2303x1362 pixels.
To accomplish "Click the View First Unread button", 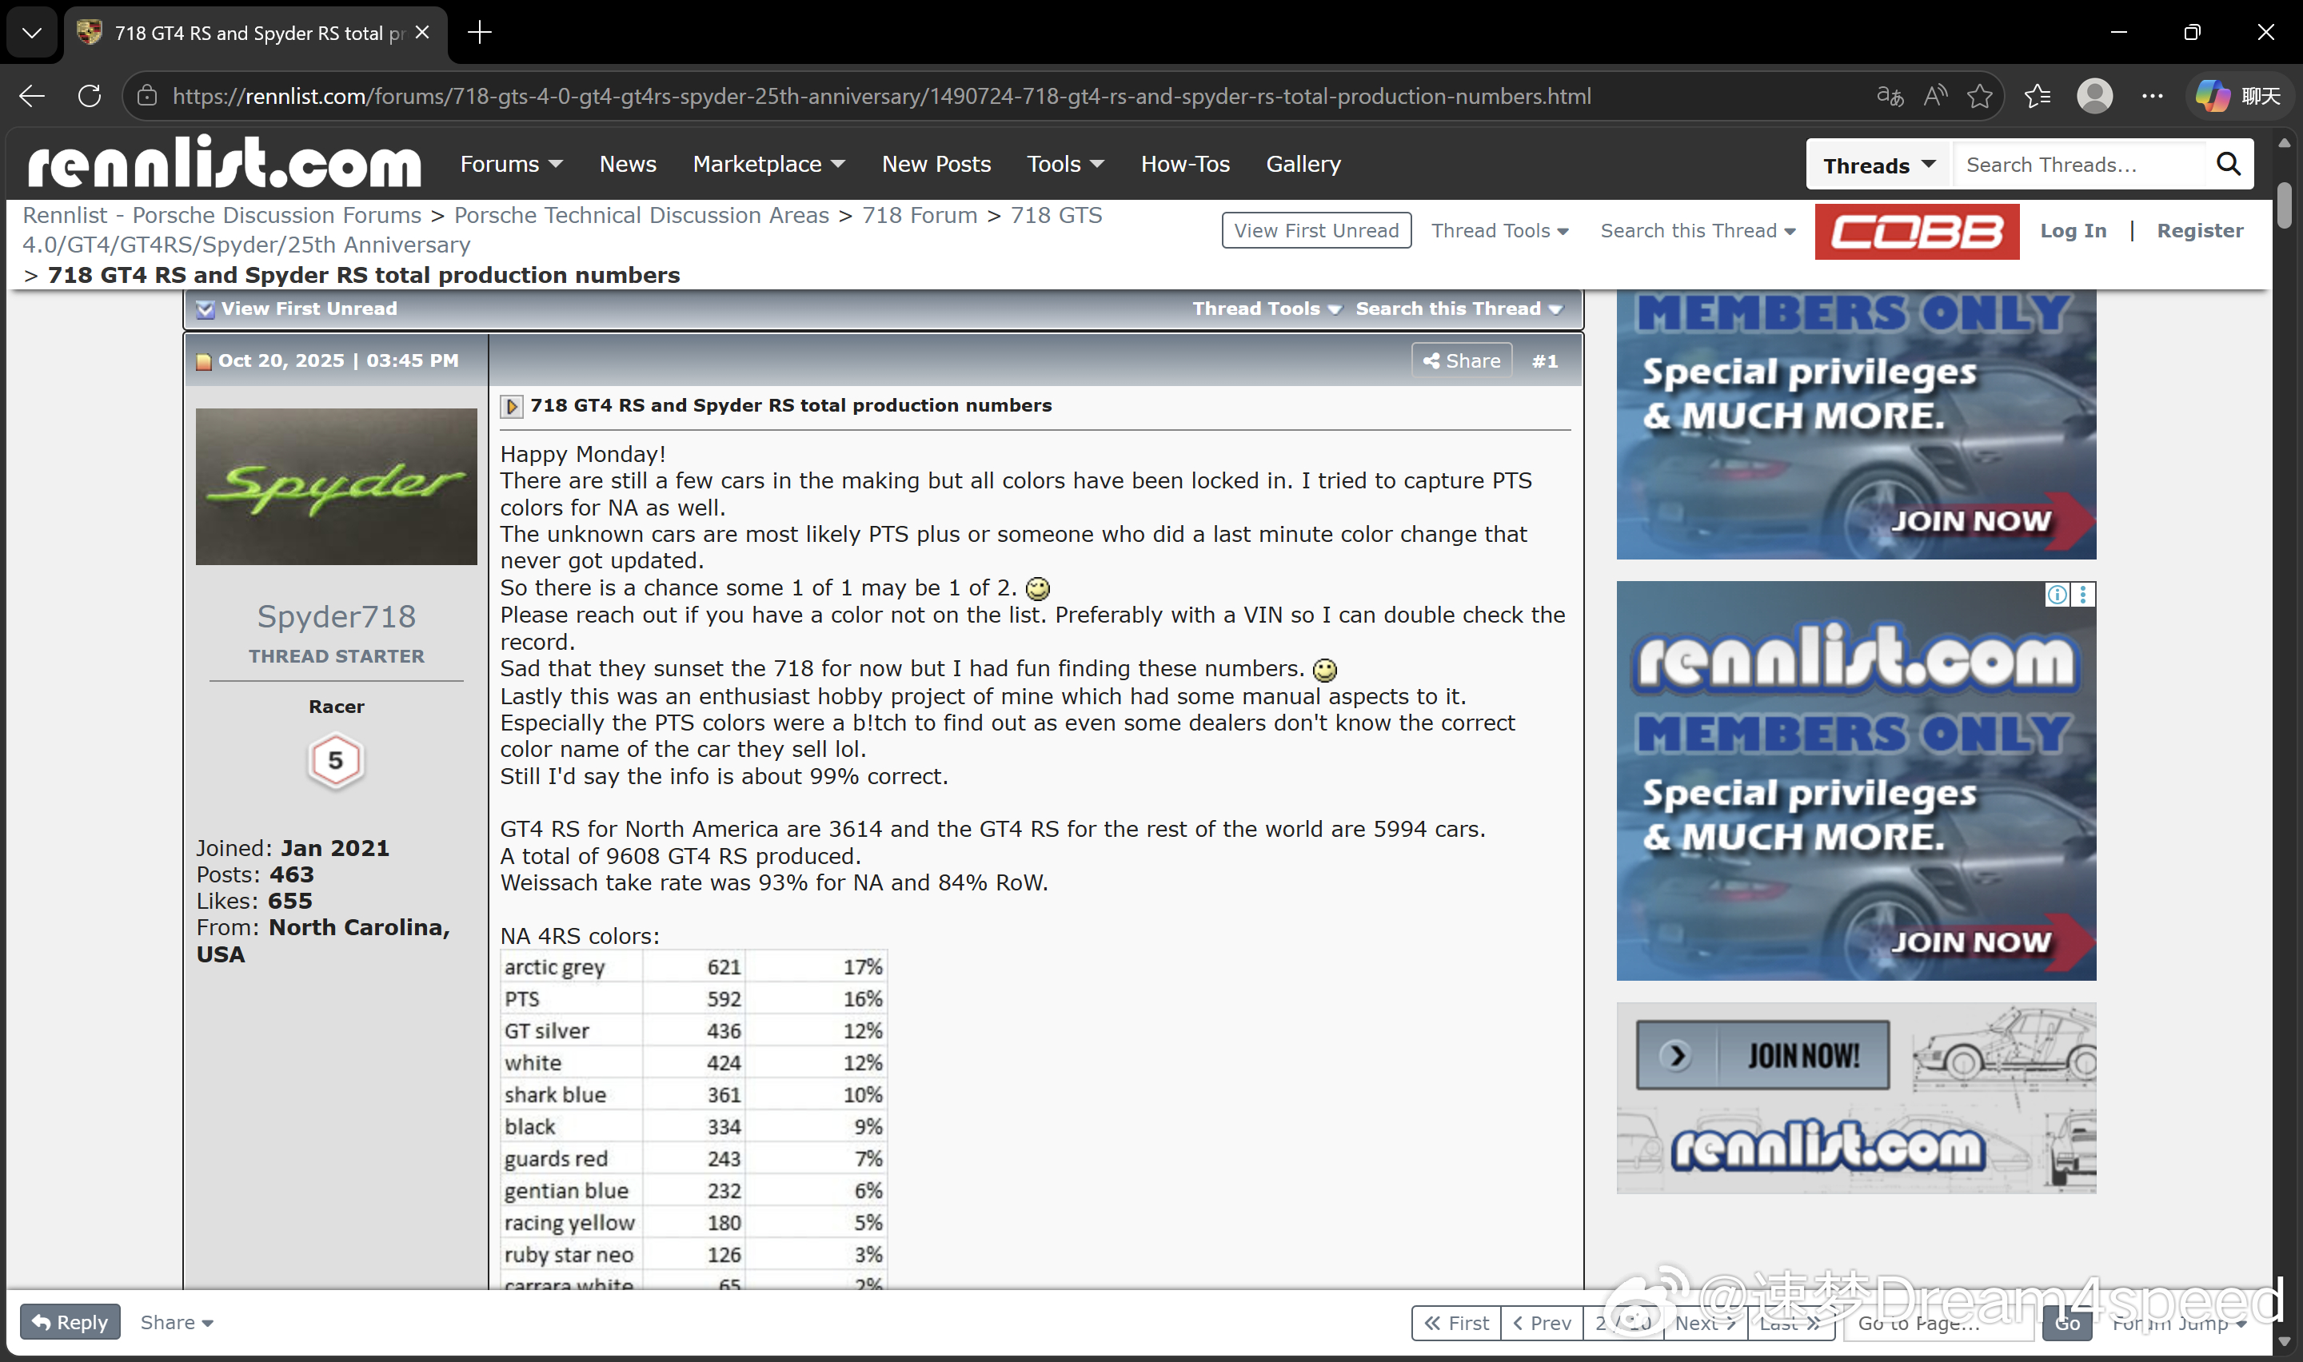I will pos(1315,230).
